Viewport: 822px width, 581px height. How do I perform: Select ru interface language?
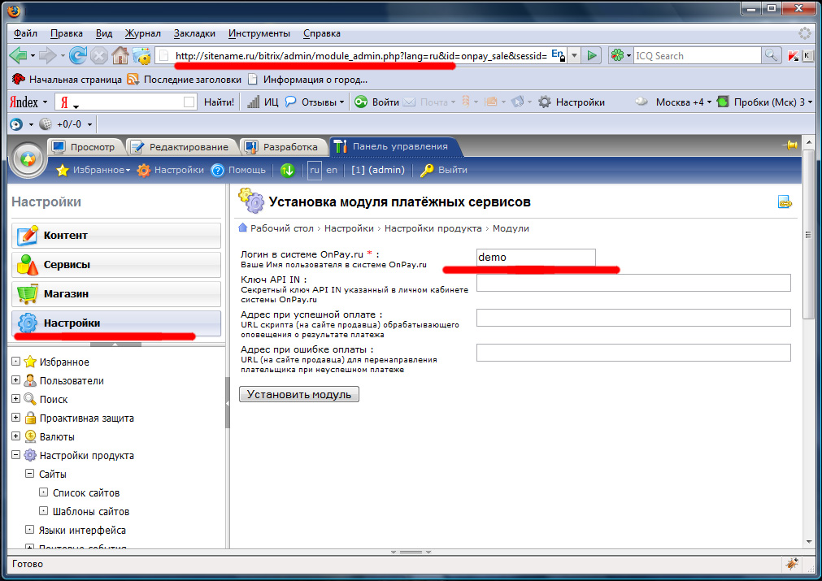(314, 170)
